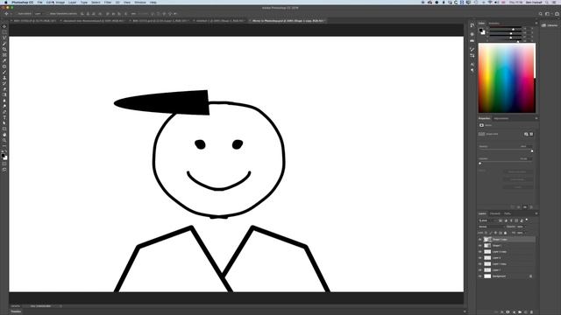Create new adjustment layer icon

click(x=515, y=312)
